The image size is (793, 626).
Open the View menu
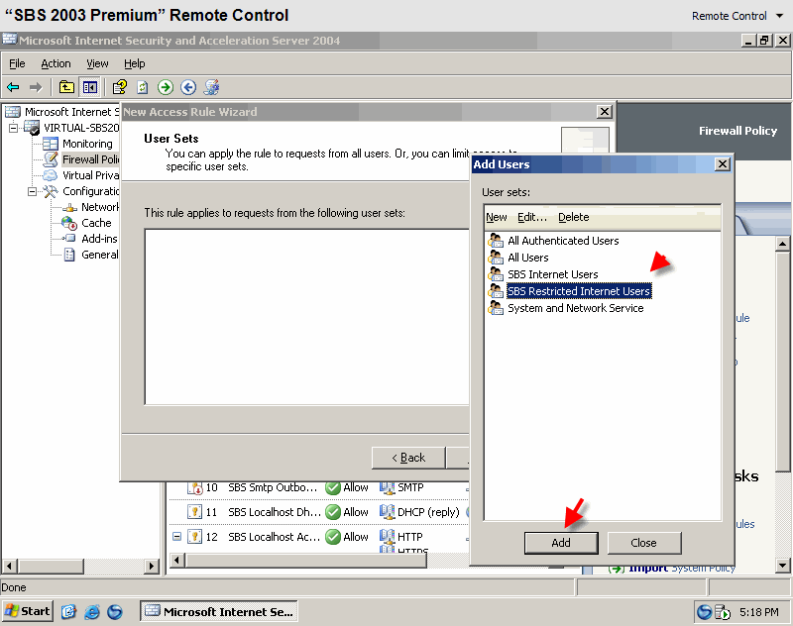point(97,63)
